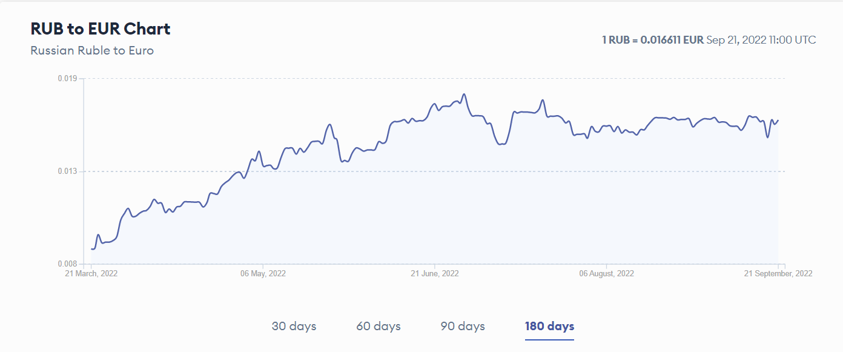The height and width of the screenshot is (352, 843).
Task: Click the 21 June, 2022 axis date
Action: tap(435, 274)
